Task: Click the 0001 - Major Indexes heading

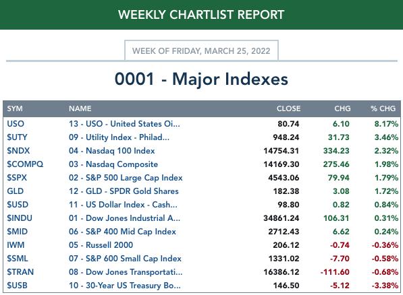Action: (x=201, y=79)
